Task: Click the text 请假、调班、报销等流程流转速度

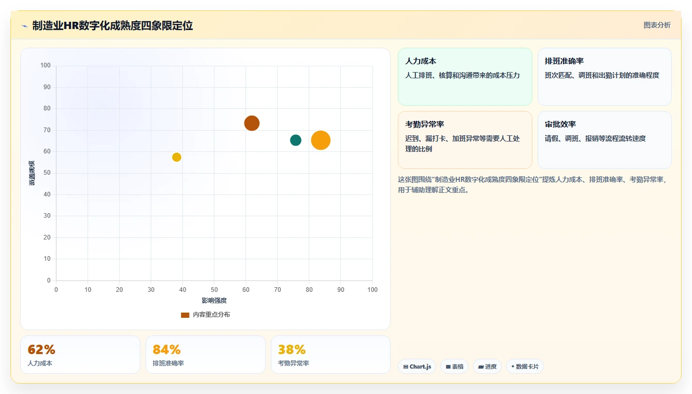Action: point(595,138)
